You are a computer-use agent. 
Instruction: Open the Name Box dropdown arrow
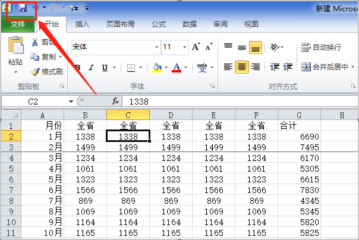coord(71,102)
